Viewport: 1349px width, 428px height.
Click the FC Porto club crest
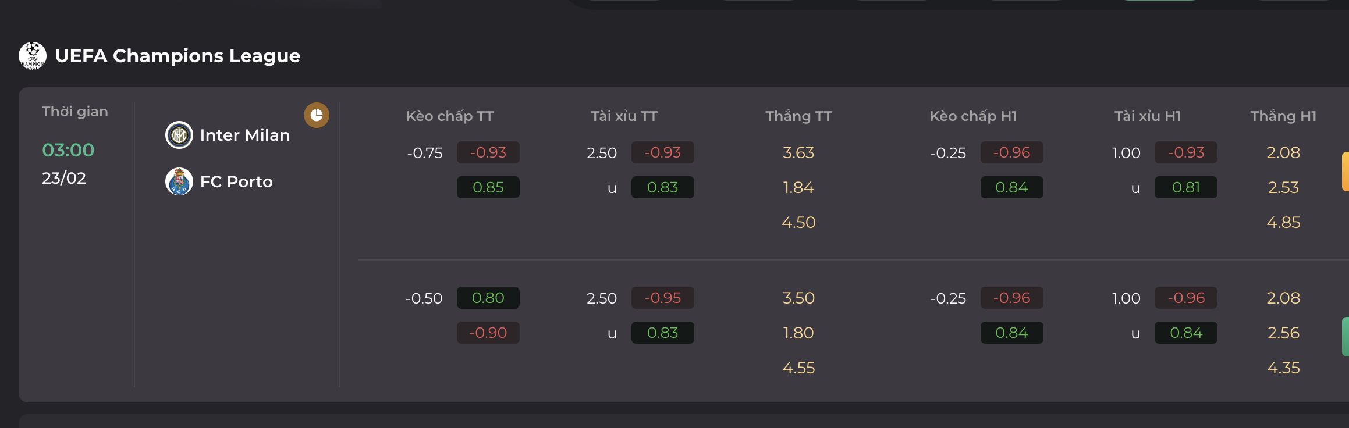[179, 181]
